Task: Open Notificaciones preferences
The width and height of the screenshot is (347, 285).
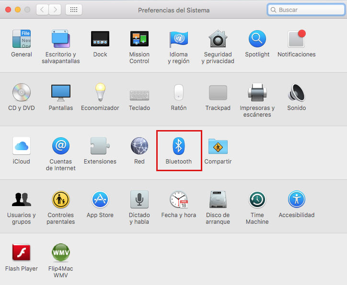Action: 297,39
